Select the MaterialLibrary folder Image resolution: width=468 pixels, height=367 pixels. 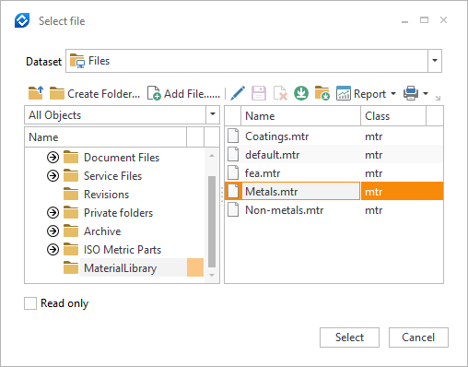click(120, 268)
